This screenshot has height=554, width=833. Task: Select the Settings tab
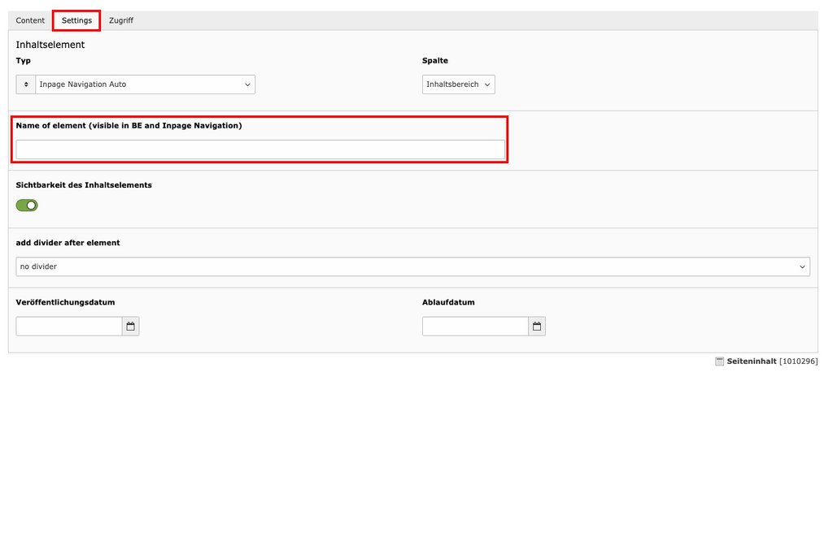(76, 20)
